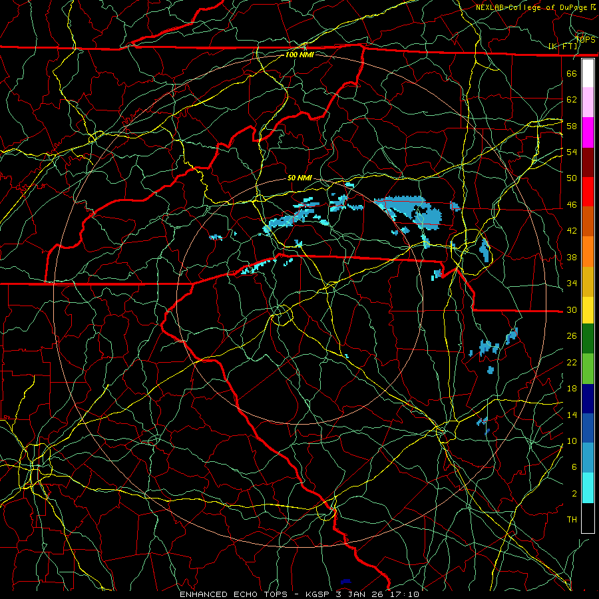Select the 100 NMI range ring label
This screenshot has height=599, width=599.
299,55
